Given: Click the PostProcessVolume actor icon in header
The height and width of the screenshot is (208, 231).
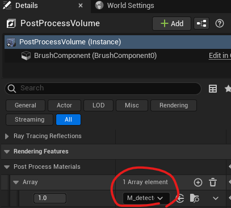Looking at the screenshot, I should (11, 24).
